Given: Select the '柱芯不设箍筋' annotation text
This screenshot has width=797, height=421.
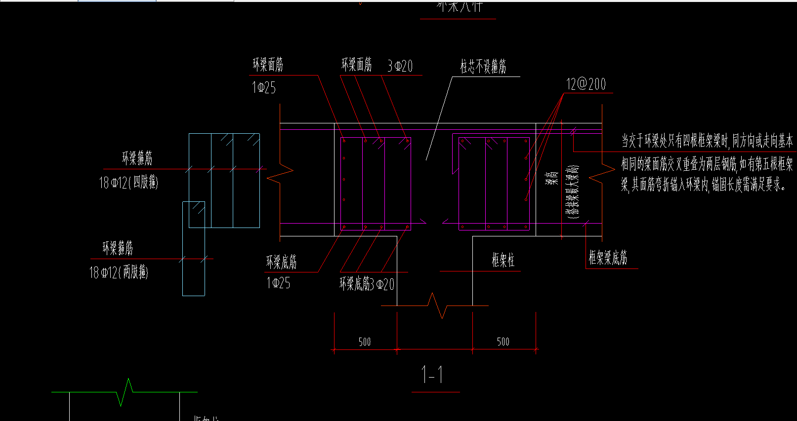Looking at the screenshot, I should (483, 67).
